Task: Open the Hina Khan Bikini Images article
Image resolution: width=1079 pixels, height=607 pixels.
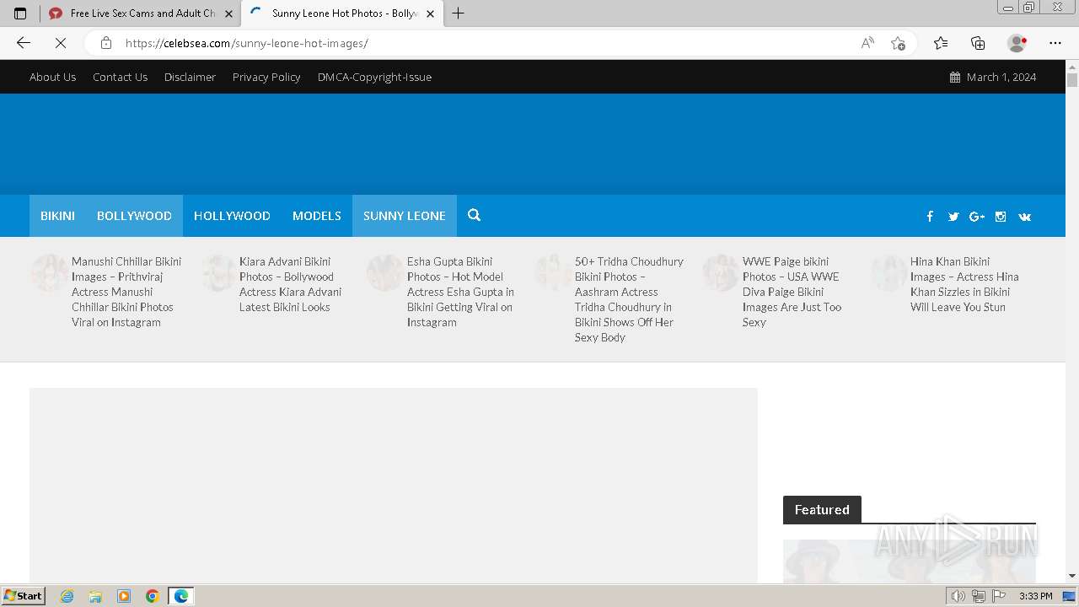Action: pos(964,284)
